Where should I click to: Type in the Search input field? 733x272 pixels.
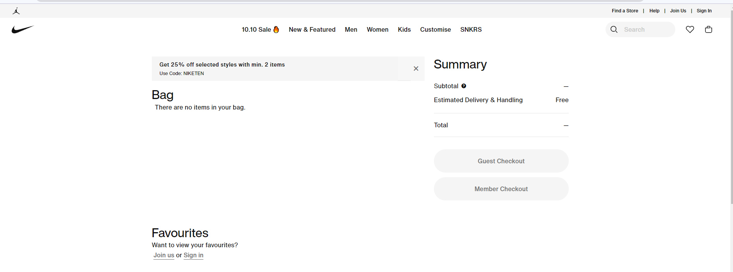[x=646, y=29]
